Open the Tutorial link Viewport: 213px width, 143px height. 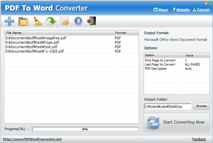pos(203,10)
